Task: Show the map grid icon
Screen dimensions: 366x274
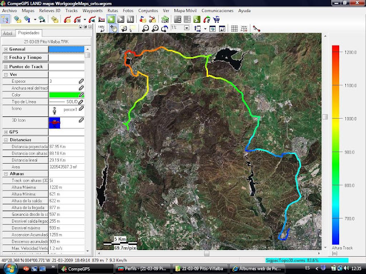Action: tap(234, 28)
